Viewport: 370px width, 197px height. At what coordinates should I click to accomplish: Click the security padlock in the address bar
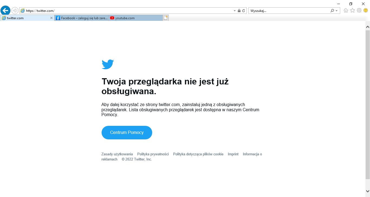239,11
